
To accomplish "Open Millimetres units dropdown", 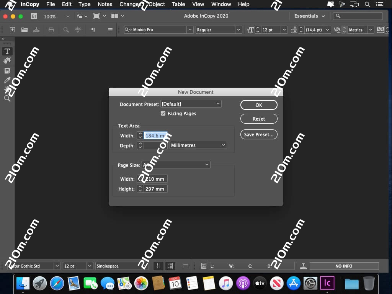I will coord(198,145).
